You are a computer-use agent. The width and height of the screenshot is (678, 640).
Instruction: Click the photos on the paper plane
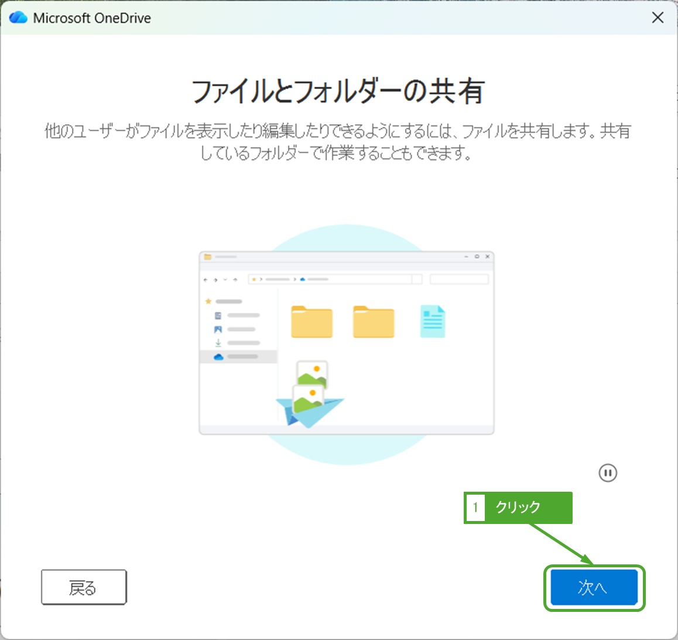tap(310, 391)
